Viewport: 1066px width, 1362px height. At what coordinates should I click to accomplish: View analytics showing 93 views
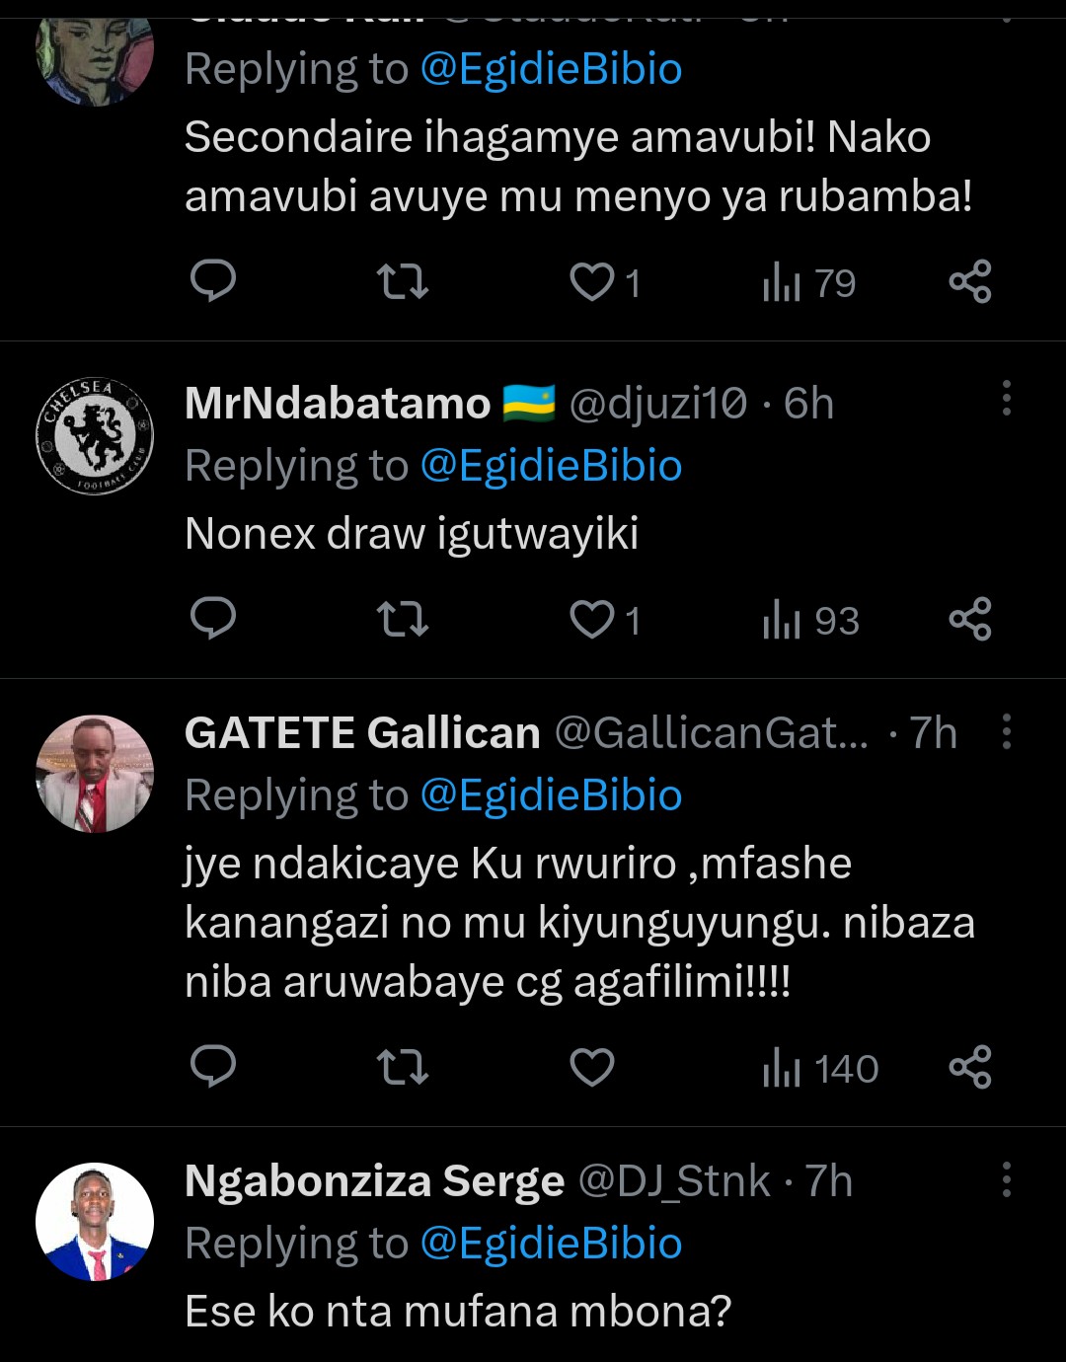(810, 621)
